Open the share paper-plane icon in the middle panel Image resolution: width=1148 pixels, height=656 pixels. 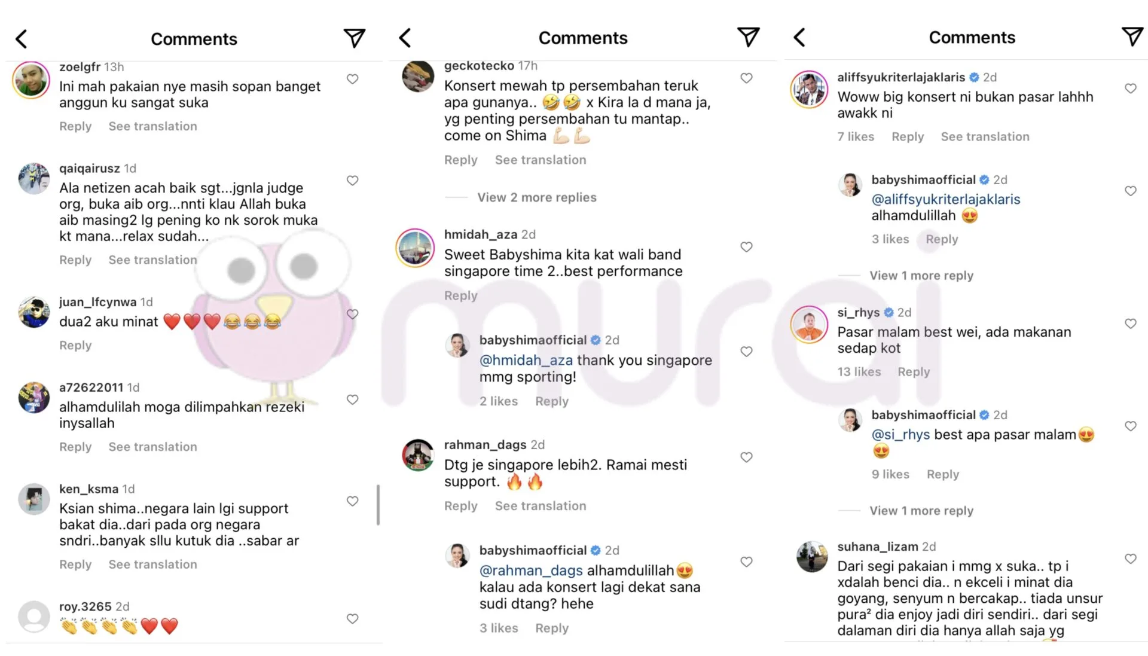(x=748, y=37)
